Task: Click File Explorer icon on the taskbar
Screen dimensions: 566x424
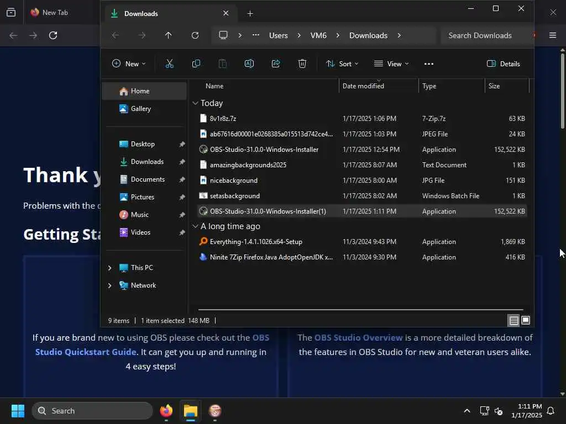Action: coord(191,411)
